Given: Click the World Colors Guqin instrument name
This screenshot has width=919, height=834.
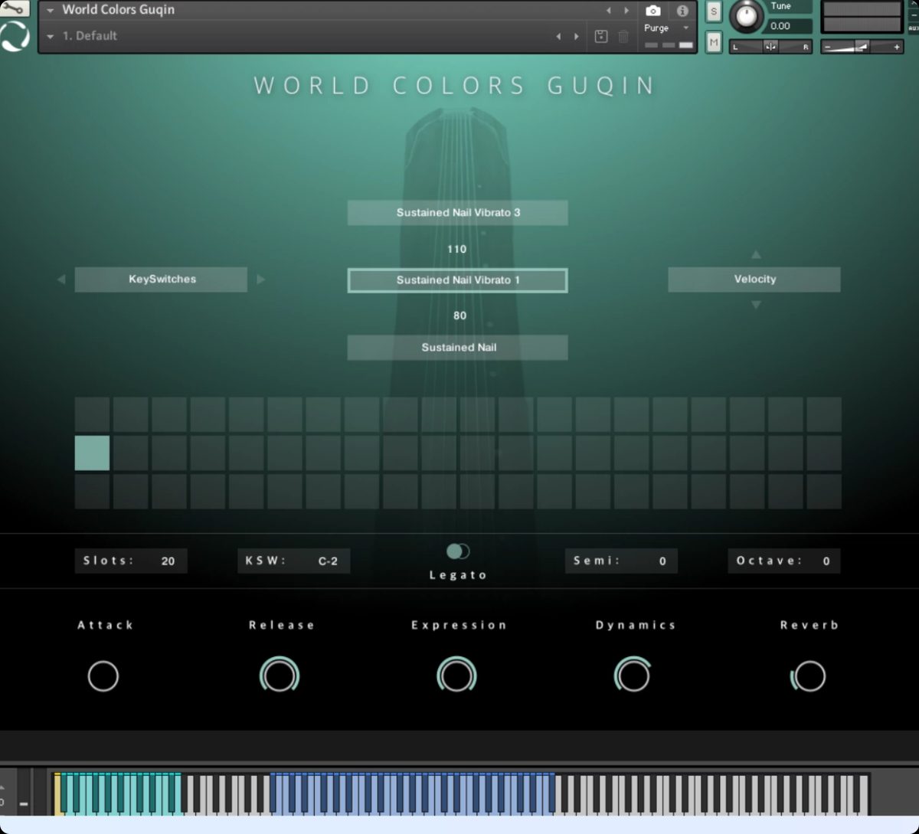Looking at the screenshot, I should (119, 10).
